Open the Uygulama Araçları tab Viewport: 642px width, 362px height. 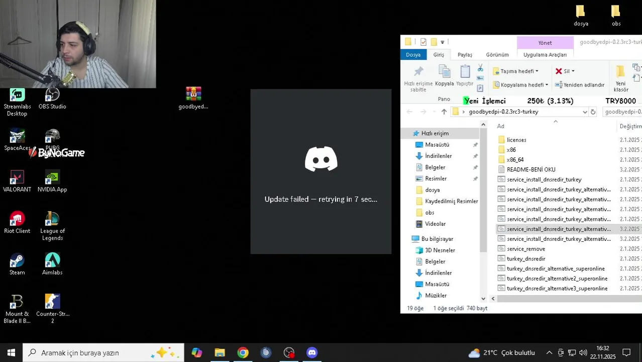pos(545,54)
